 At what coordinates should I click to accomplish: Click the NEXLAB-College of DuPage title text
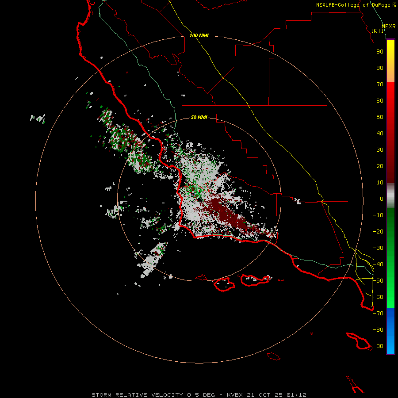tap(353, 5)
